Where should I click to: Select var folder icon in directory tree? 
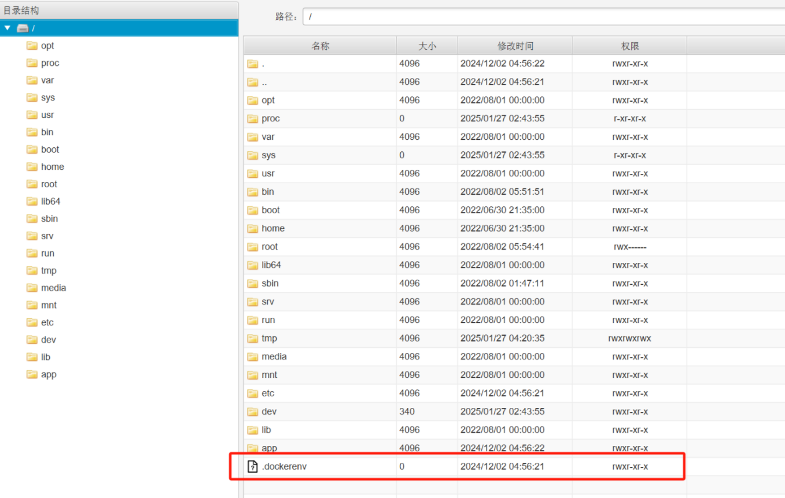point(32,80)
